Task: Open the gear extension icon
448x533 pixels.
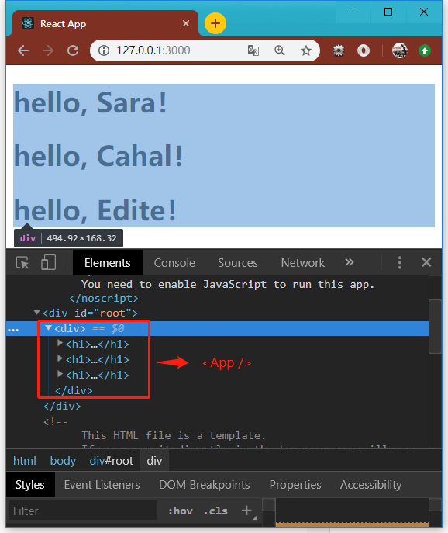Action: (338, 50)
